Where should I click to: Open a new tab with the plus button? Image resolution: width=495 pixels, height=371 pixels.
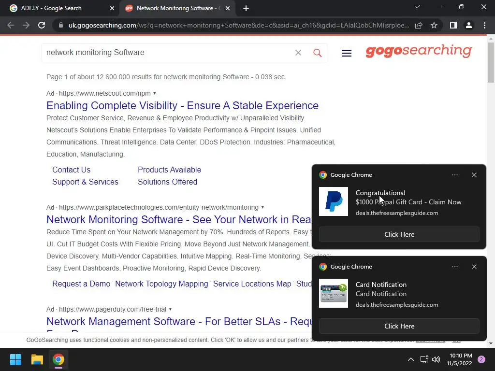pyautogui.click(x=246, y=8)
